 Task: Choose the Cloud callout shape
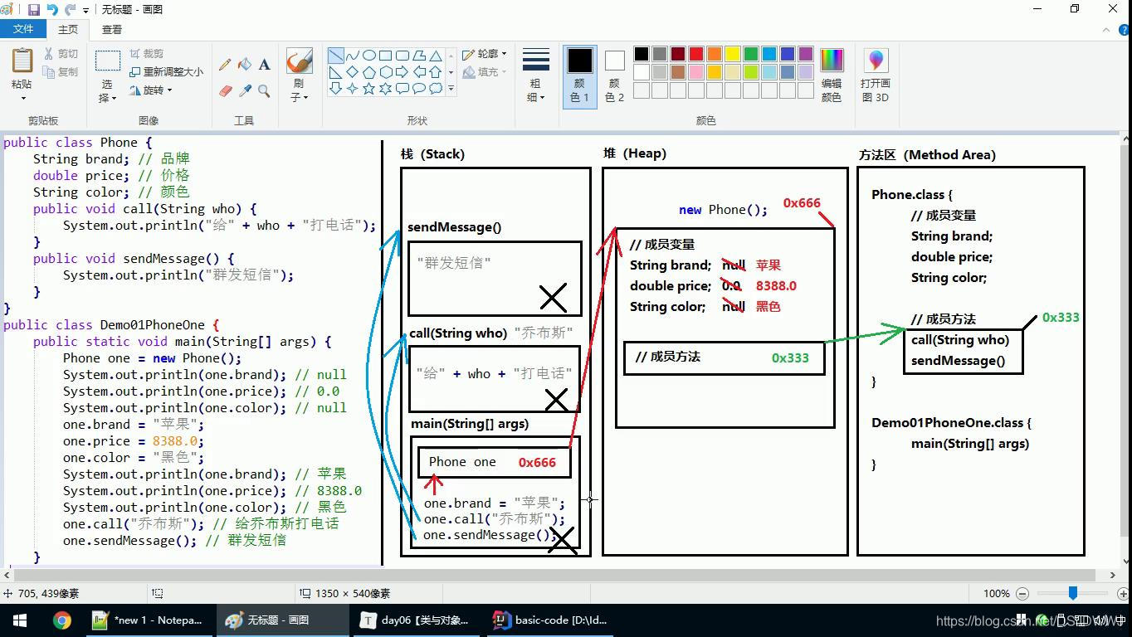[435, 89]
